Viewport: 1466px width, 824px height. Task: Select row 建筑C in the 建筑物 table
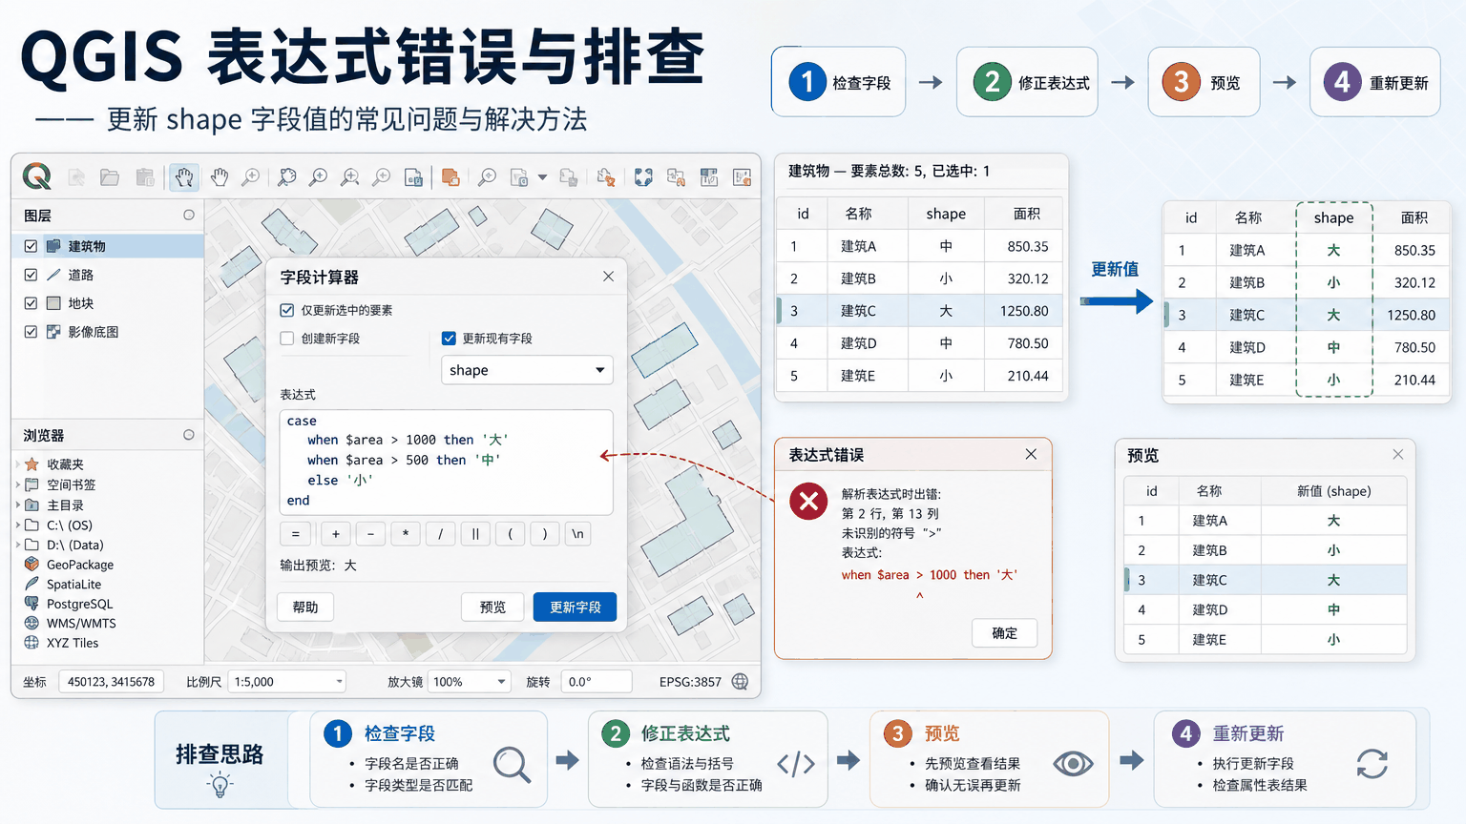(x=921, y=311)
